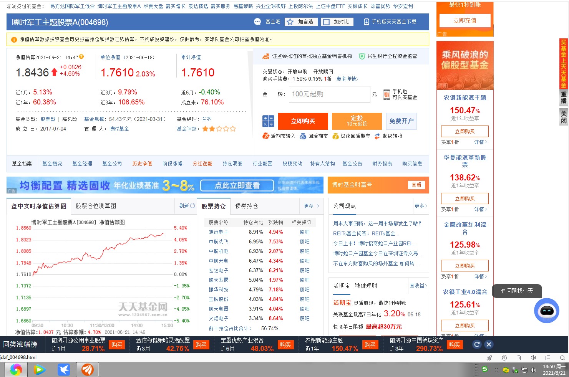Click the 均衡配置 精选固收 ad banner

coord(165,185)
